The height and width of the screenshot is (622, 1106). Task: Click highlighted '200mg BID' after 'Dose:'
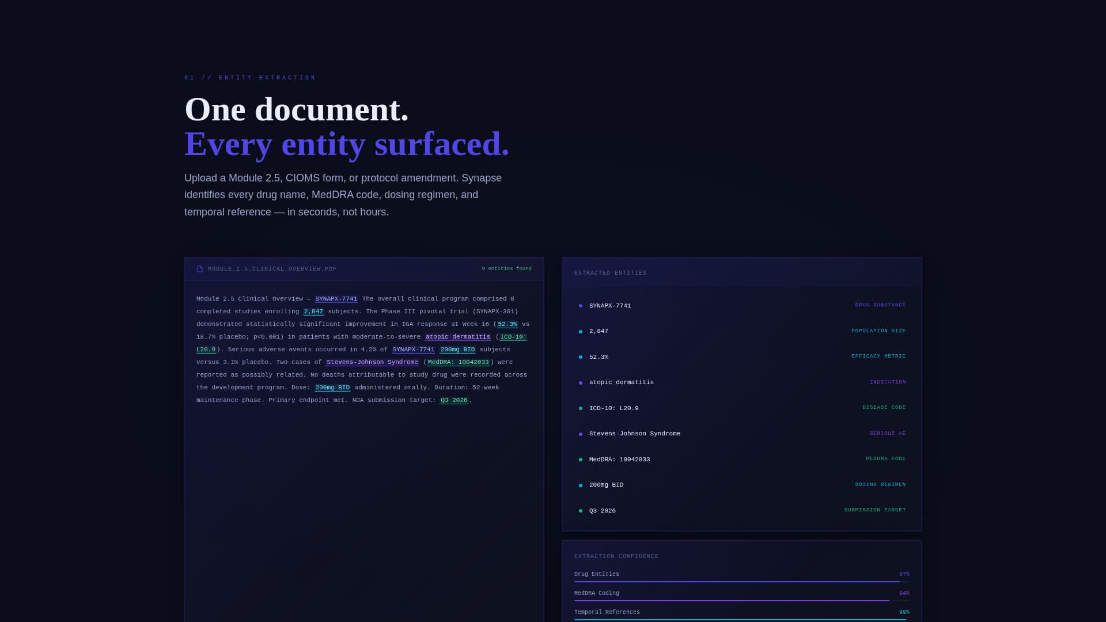pyautogui.click(x=332, y=388)
